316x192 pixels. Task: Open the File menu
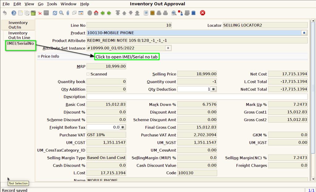[x=6, y=4]
